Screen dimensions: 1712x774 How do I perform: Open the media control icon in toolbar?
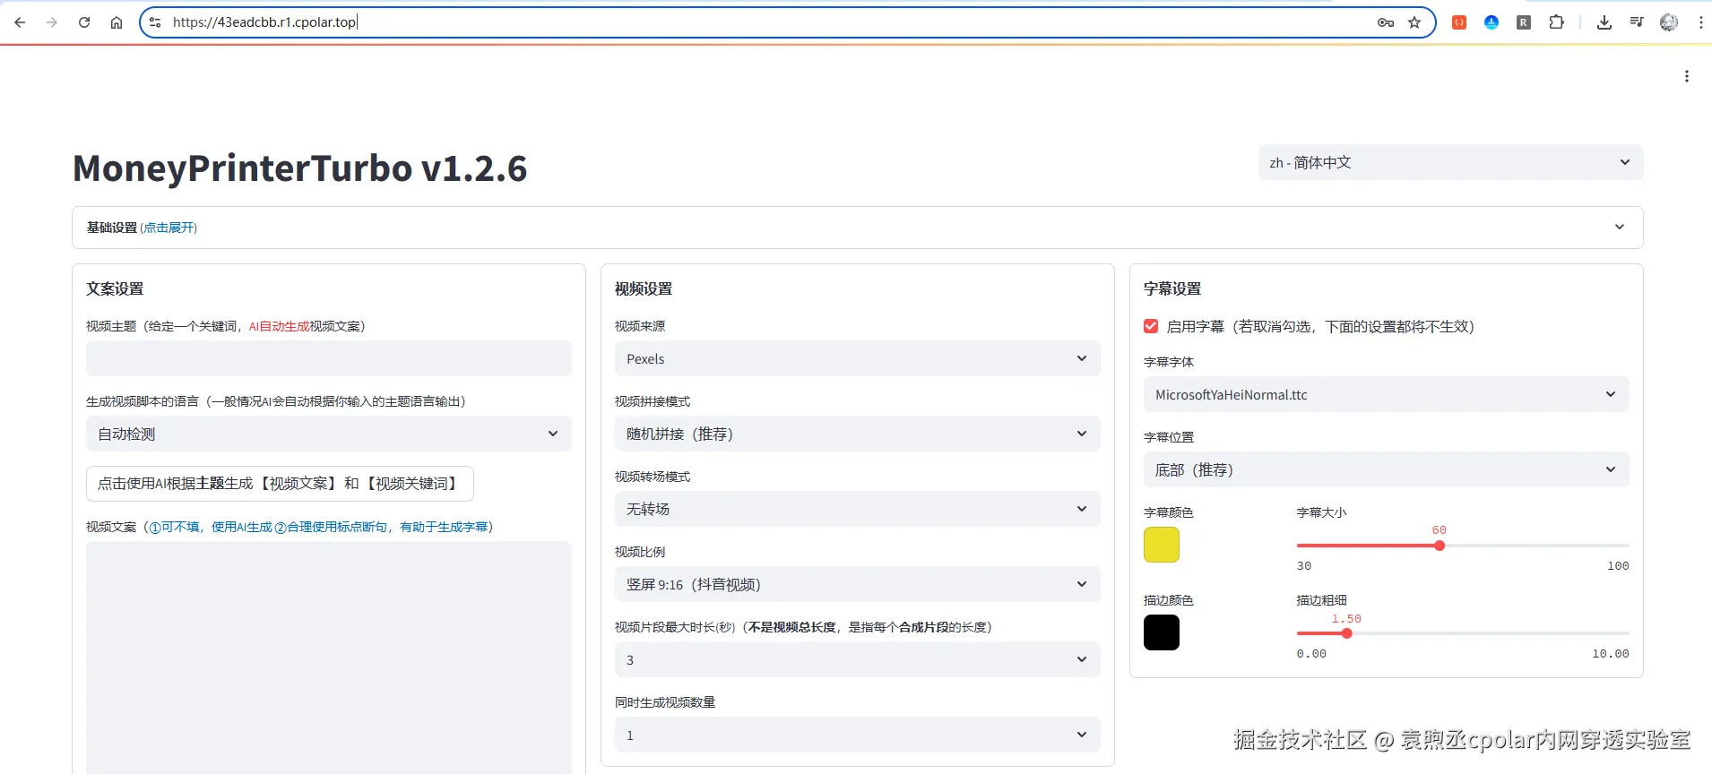coord(1637,22)
